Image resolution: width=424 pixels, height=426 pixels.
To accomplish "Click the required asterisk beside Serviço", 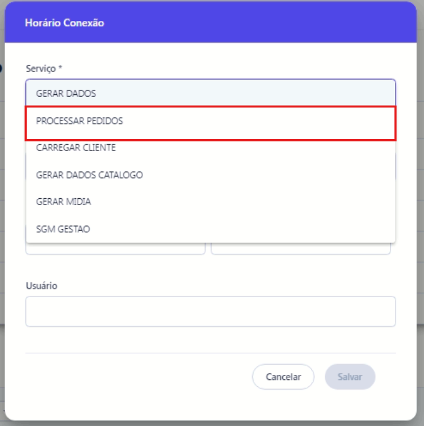I will point(60,68).
